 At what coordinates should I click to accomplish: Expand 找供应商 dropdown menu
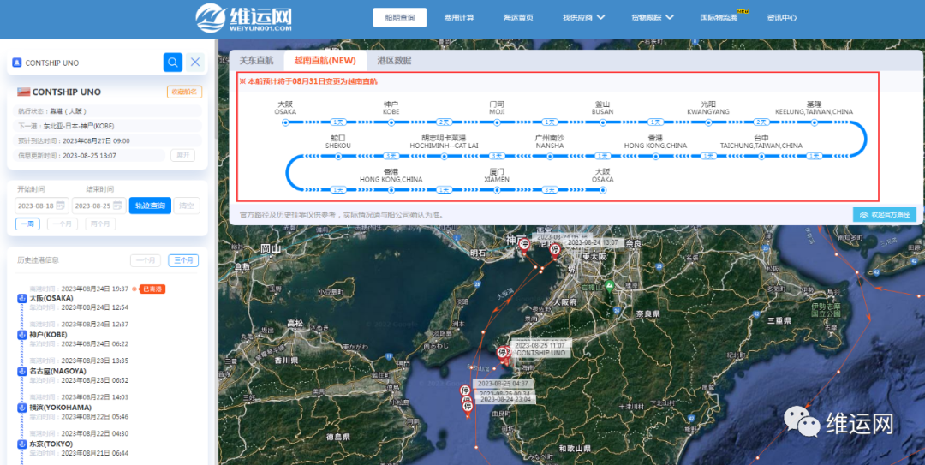click(583, 18)
